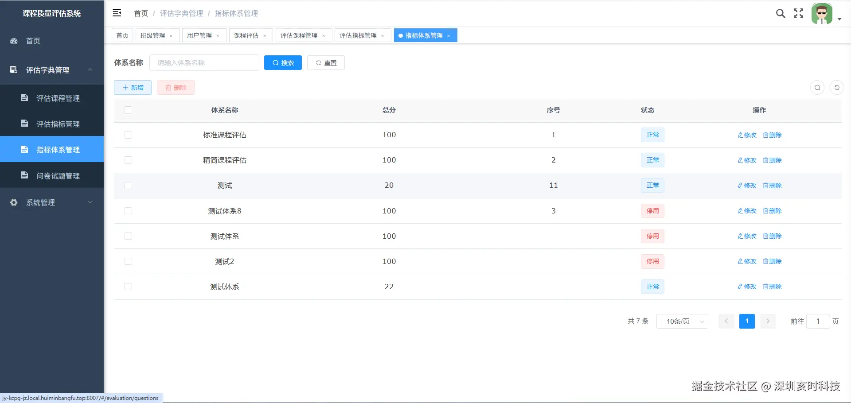The width and height of the screenshot is (851, 403).
Task: Click the 共 7 条 total count text
Action: [638, 321]
